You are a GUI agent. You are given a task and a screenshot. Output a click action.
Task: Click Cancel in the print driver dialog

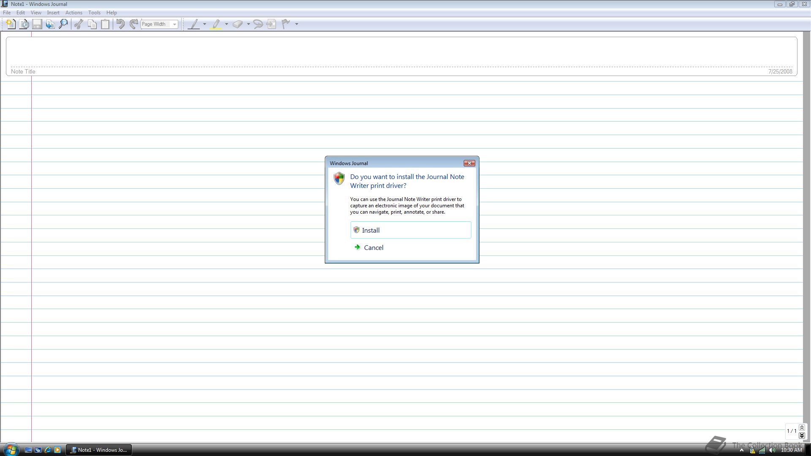point(411,247)
